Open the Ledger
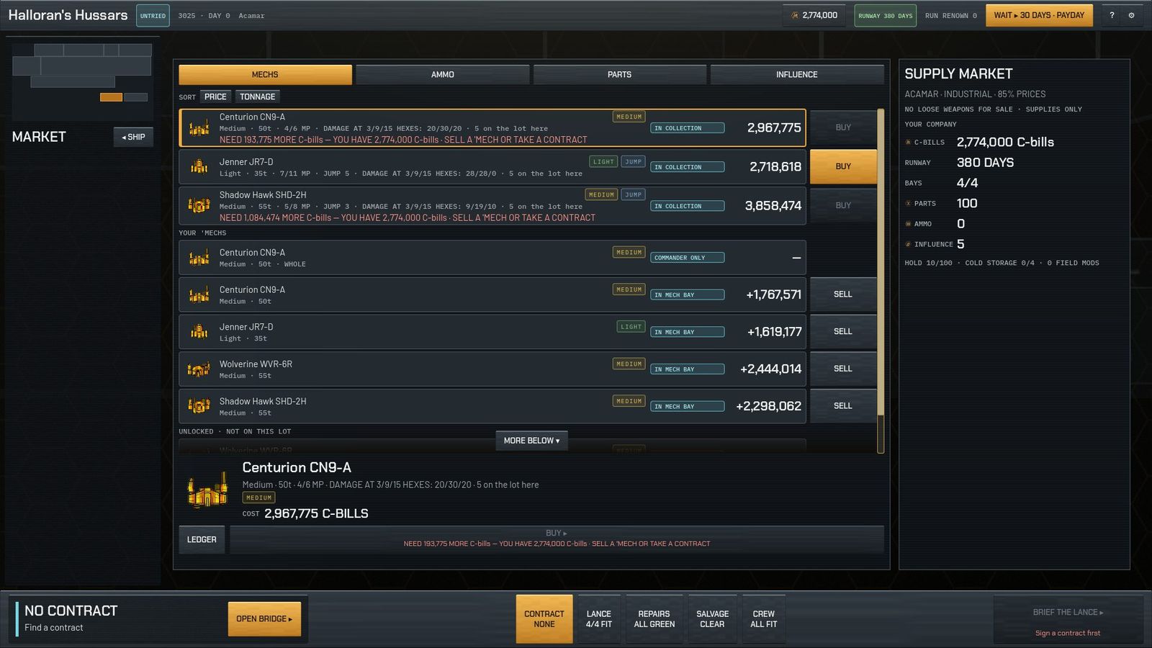Image resolution: width=1152 pixels, height=648 pixels. click(x=202, y=539)
